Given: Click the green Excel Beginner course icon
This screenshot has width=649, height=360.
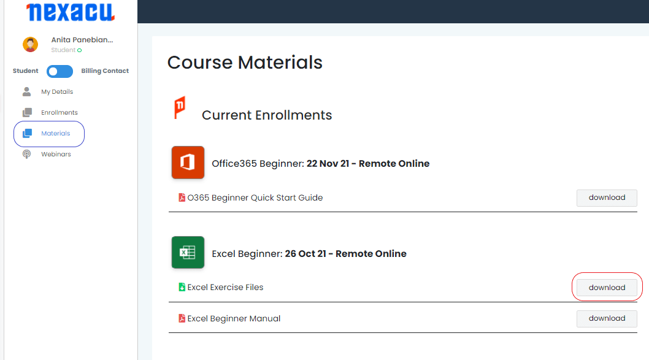Looking at the screenshot, I should coord(188,252).
